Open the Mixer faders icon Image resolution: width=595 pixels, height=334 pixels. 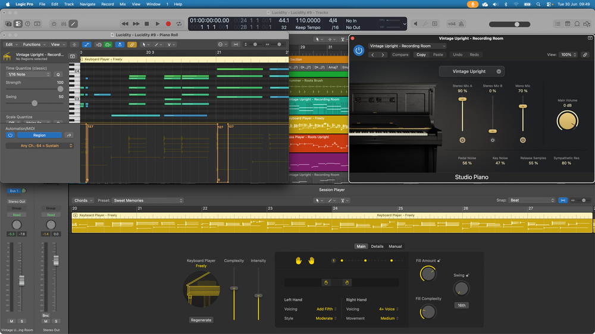tap(64, 24)
